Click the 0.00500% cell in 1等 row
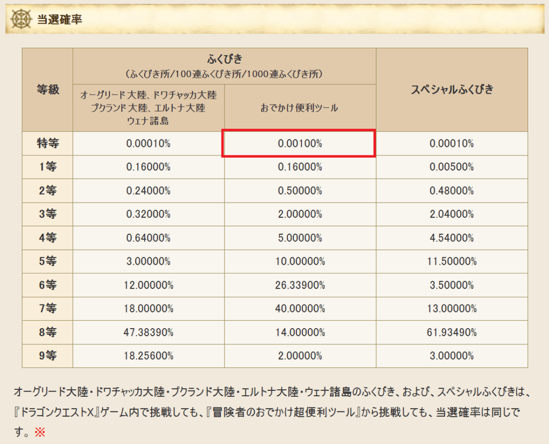The height and width of the screenshot is (444, 549). point(452,167)
